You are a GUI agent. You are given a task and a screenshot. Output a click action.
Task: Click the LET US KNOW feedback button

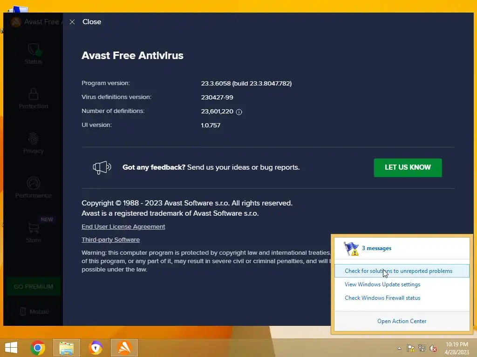click(408, 167)
